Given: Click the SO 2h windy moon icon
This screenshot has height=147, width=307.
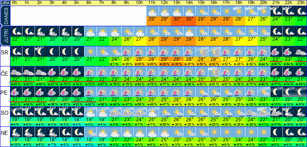Looking at the screenshot, I should point(41,112).
